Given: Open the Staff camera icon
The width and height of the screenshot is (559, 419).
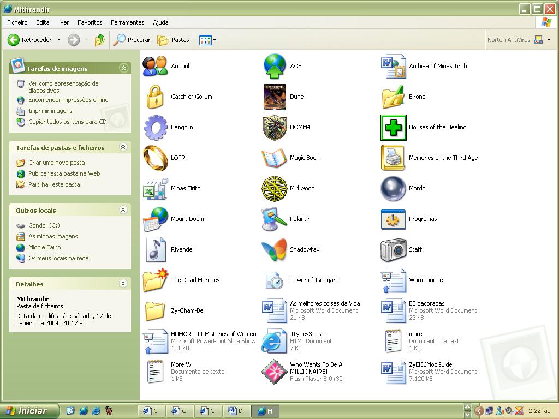Looking at the screenshot, I should click(x=393, y=250).
